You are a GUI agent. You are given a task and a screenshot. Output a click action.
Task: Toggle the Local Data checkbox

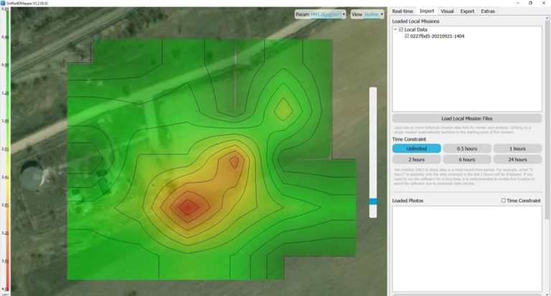(401, 29)
